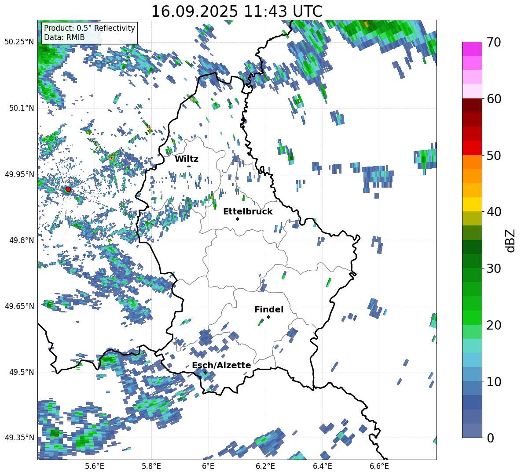Click the 0 value on the colorbar
The height and width of the screenshot is (475, 521).
pos(490,438)
